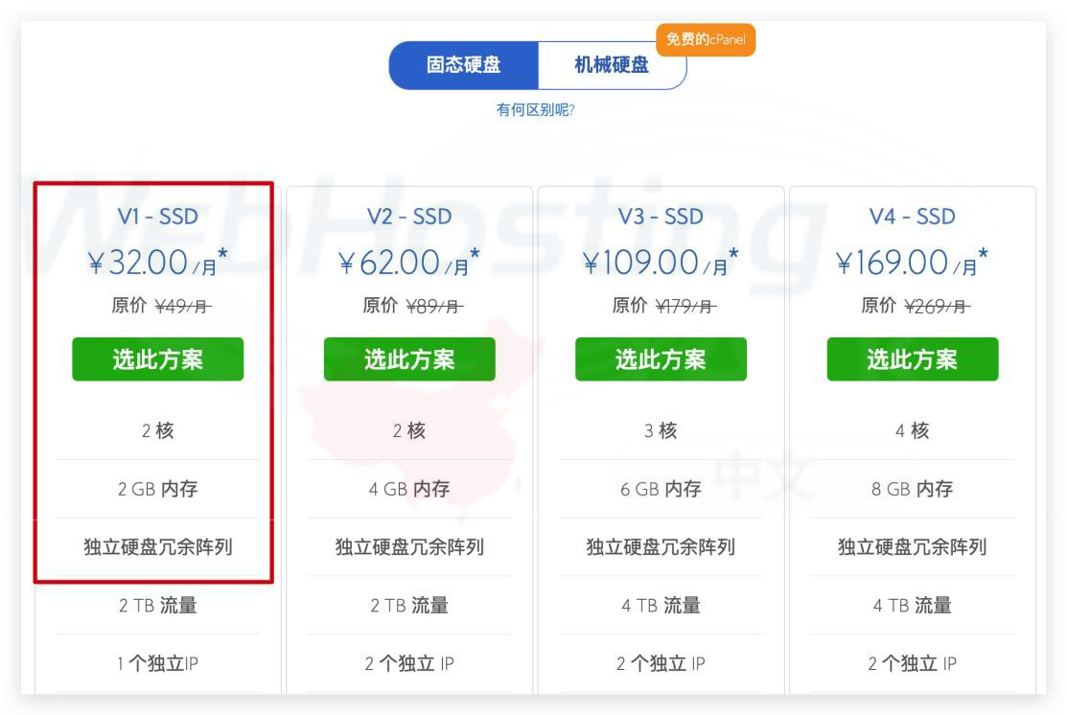
Task: Switch to the 固态硬盘 tab
Action: pos(463,65)
